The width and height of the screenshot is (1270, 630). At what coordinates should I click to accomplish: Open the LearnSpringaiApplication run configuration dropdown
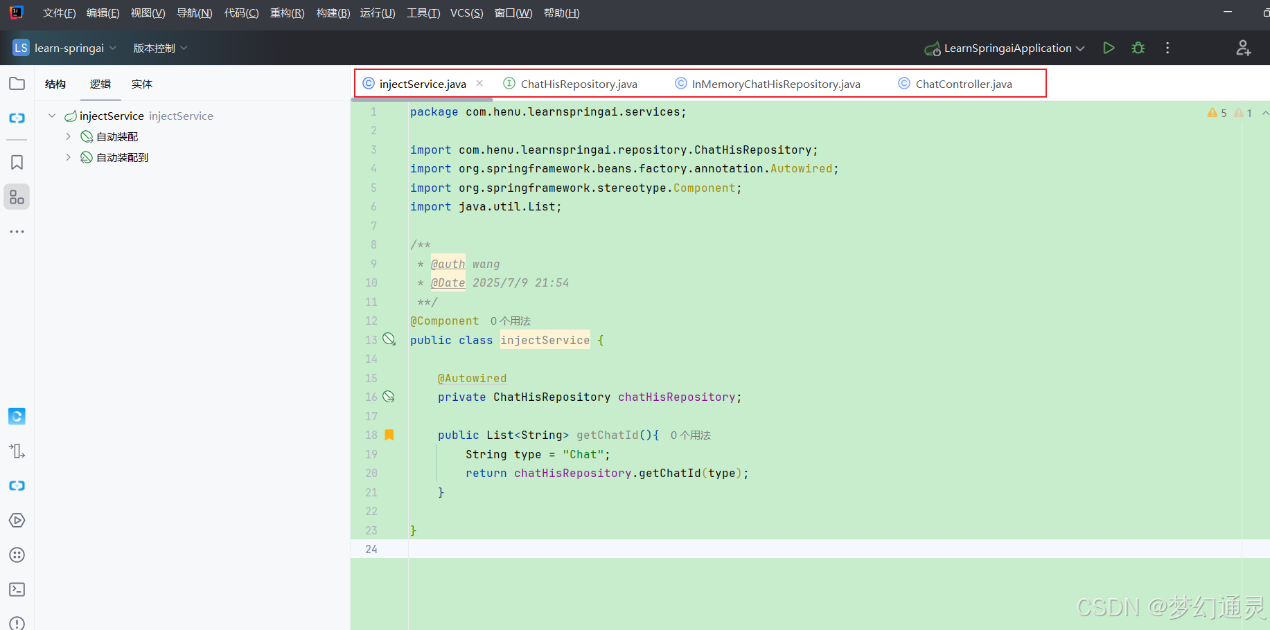pyautogui.click(x=1004, y=48)
